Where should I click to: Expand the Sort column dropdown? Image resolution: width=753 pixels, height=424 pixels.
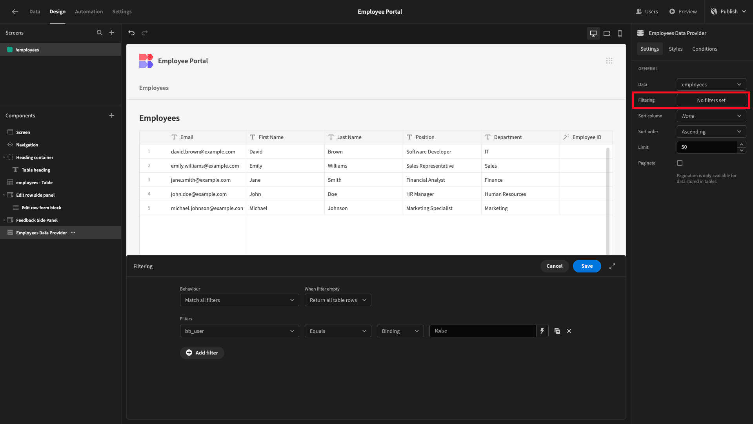pyautogui.click(x=711, y=115)
